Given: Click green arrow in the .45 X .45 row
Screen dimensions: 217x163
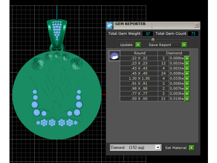Looking at the screenshot, I should (x=187, y=73).
